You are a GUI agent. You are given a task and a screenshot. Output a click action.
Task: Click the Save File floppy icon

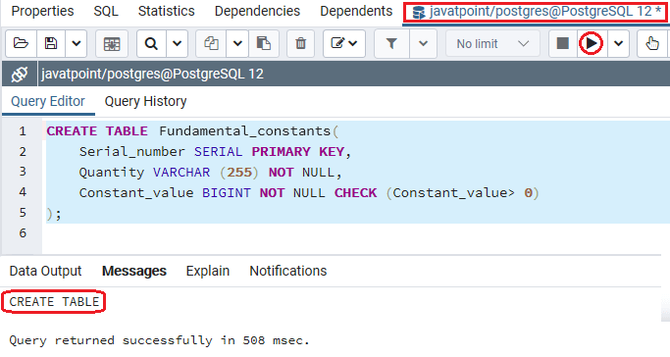tap(51, 43)
